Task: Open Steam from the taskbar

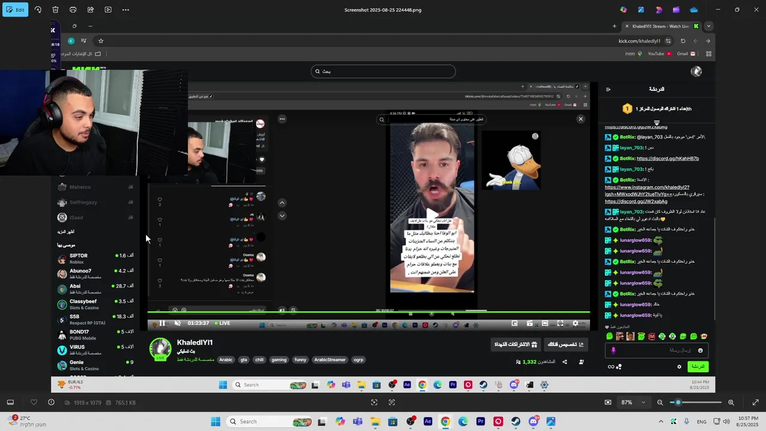Action: (x=515, y=421)
